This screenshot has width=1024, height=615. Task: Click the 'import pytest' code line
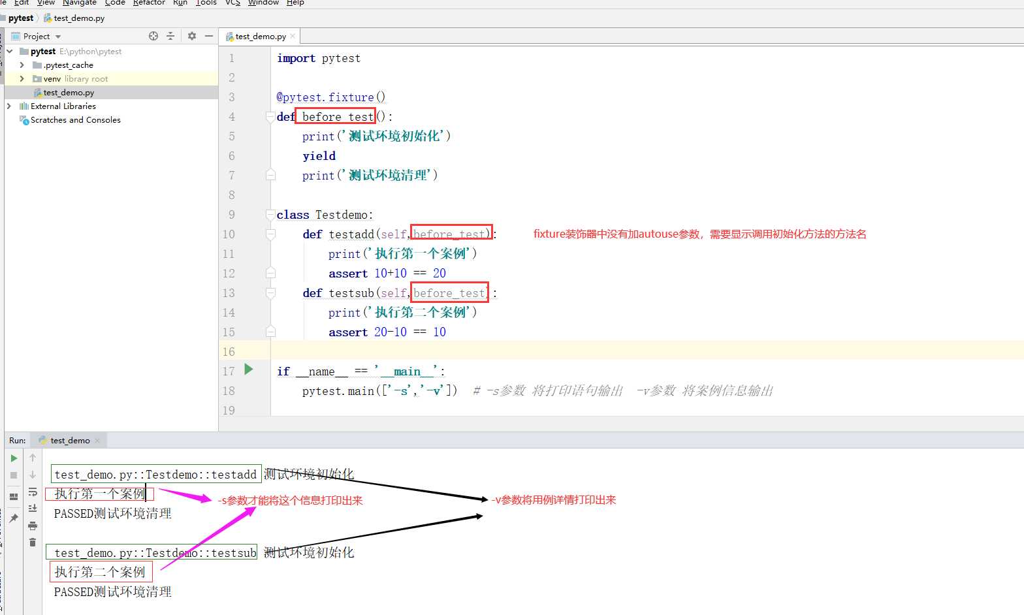pos(318,58)
